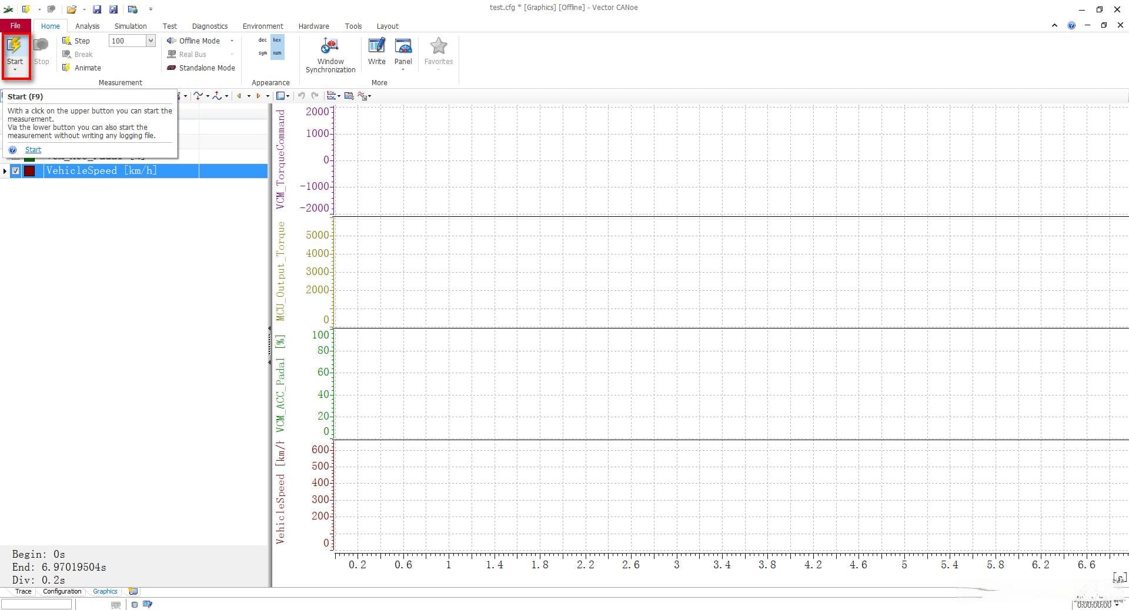This screenshot has height=610, width=1129.
Task: Click the Help question mark icon
Action: click(x=1071, y=25)
